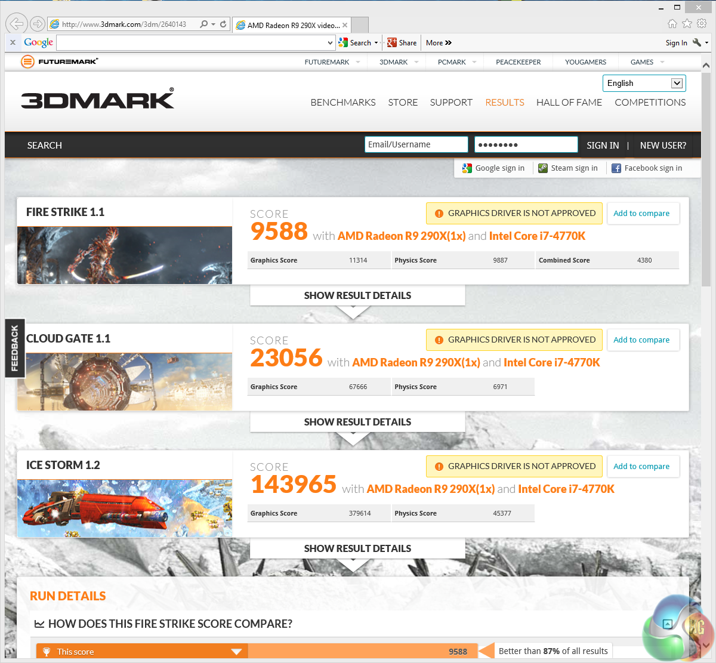Image resolution: width=716 pixels, height=663 pixels.
Task: Go forward with browser forward arrow
Action: (38, 24)
